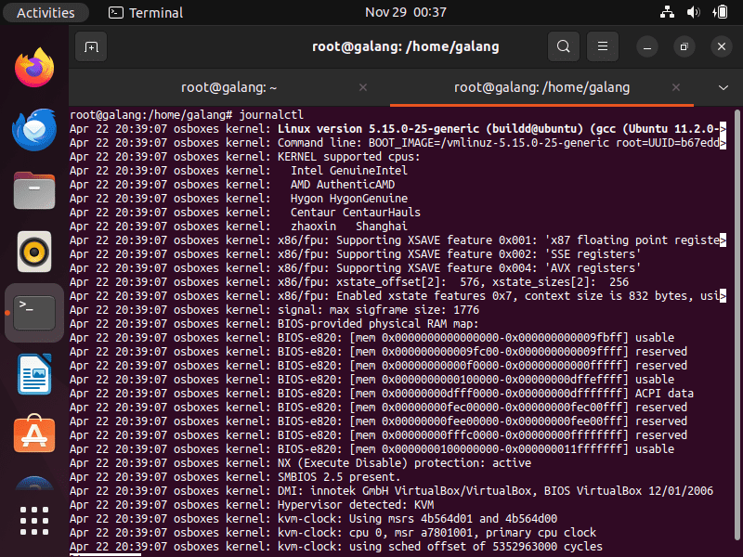Click 'signal: max sigframe size: 1776' line
This screenshot has height=557, width=743.
[274, 310]
